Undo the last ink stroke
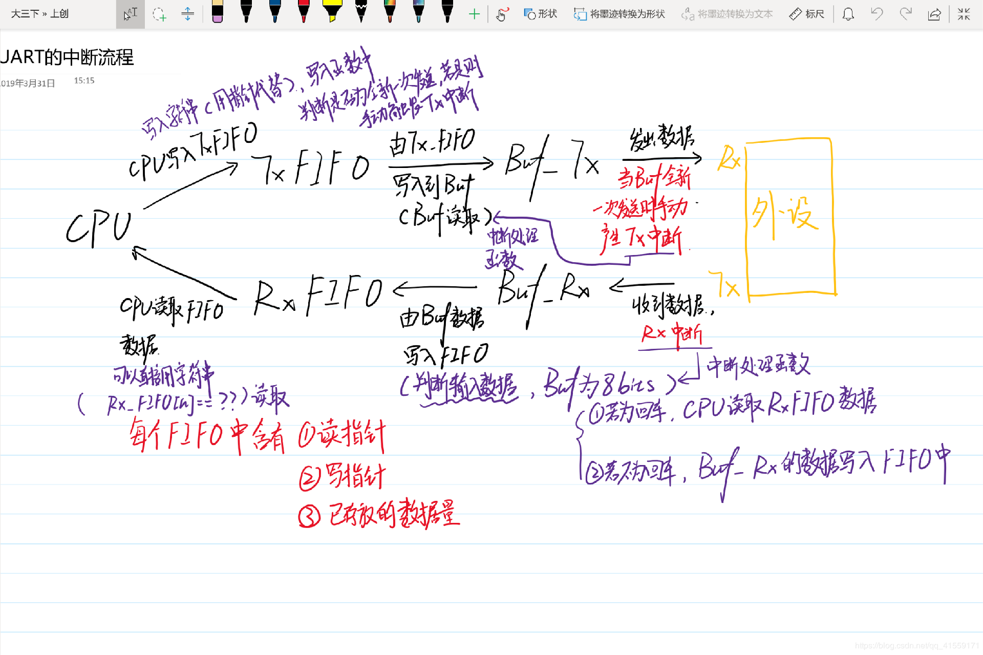This screenshot has height=655, width=983. click(878, 14)
